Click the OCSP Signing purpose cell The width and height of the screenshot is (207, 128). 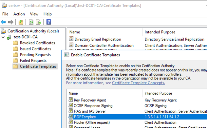(x=156, y=106)
